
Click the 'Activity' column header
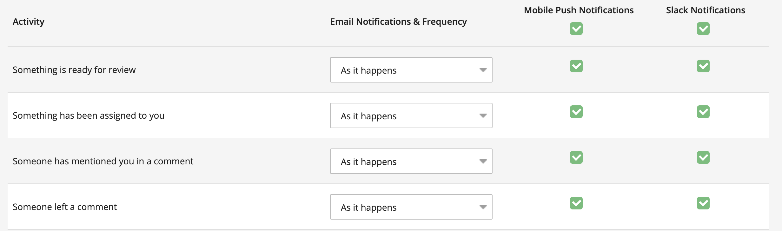click(x=29, y=22)
